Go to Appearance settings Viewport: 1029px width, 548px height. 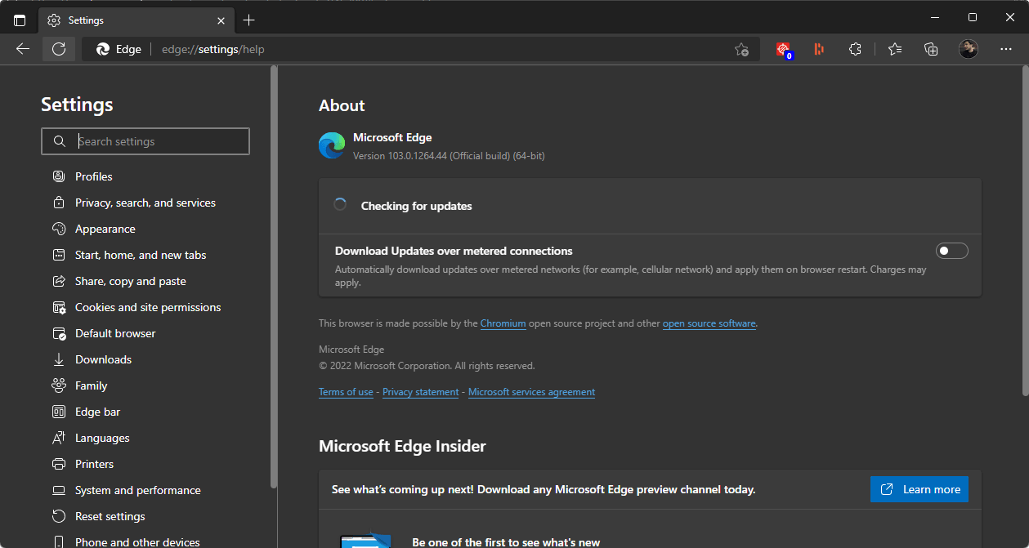pyautogui.click(x=105, y=229)
